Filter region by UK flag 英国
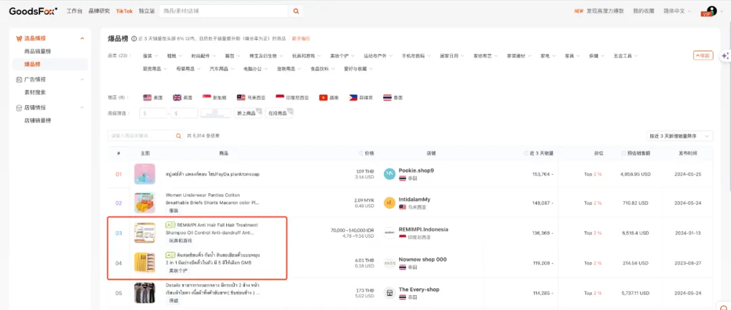731x310 pixels. pos(182,98)
